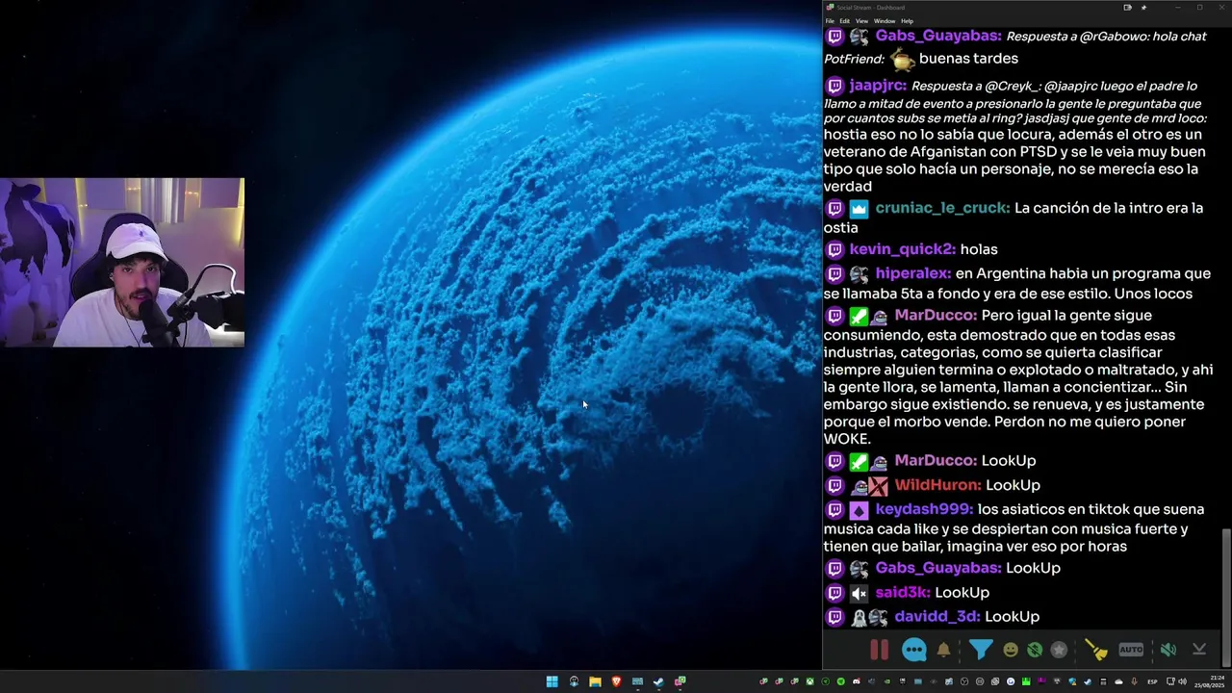Click the green badge beside MarDucco's LookUp message
This screenshot has height=693, width=1232.
tap(859, 462)
